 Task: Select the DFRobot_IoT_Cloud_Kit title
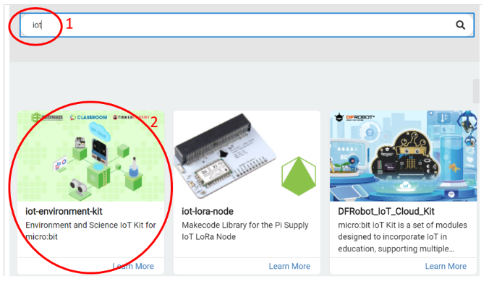[386, 212]
